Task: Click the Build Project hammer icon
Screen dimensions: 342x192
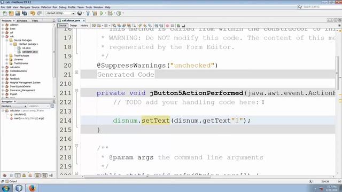Action: [x=88, y=13]
